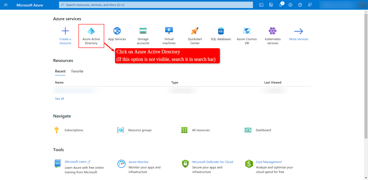Launch the Quickstart Center
This screenshot has height=180, width=368.
pos(195,36)
